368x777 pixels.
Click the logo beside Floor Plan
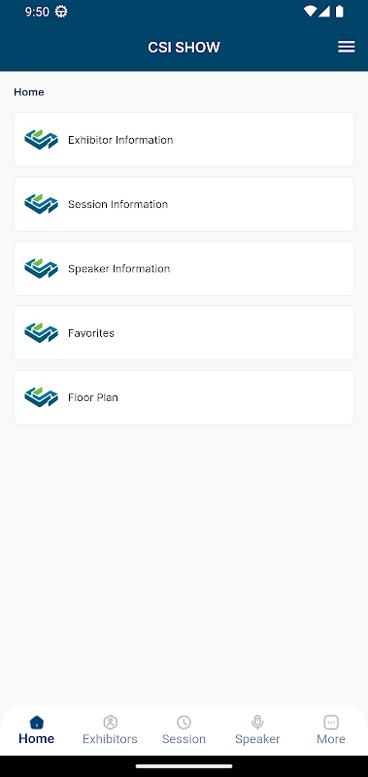coord(41,397)
